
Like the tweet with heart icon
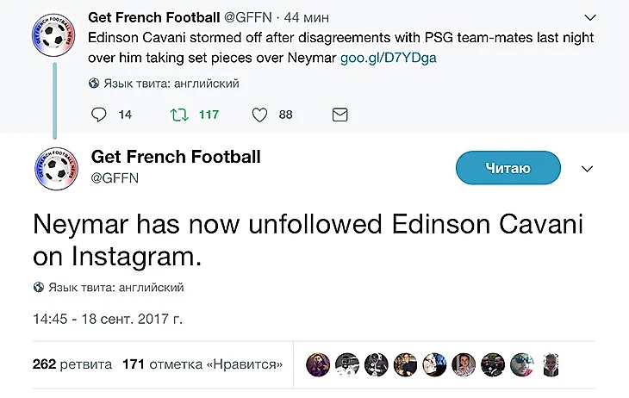(259, 115)
